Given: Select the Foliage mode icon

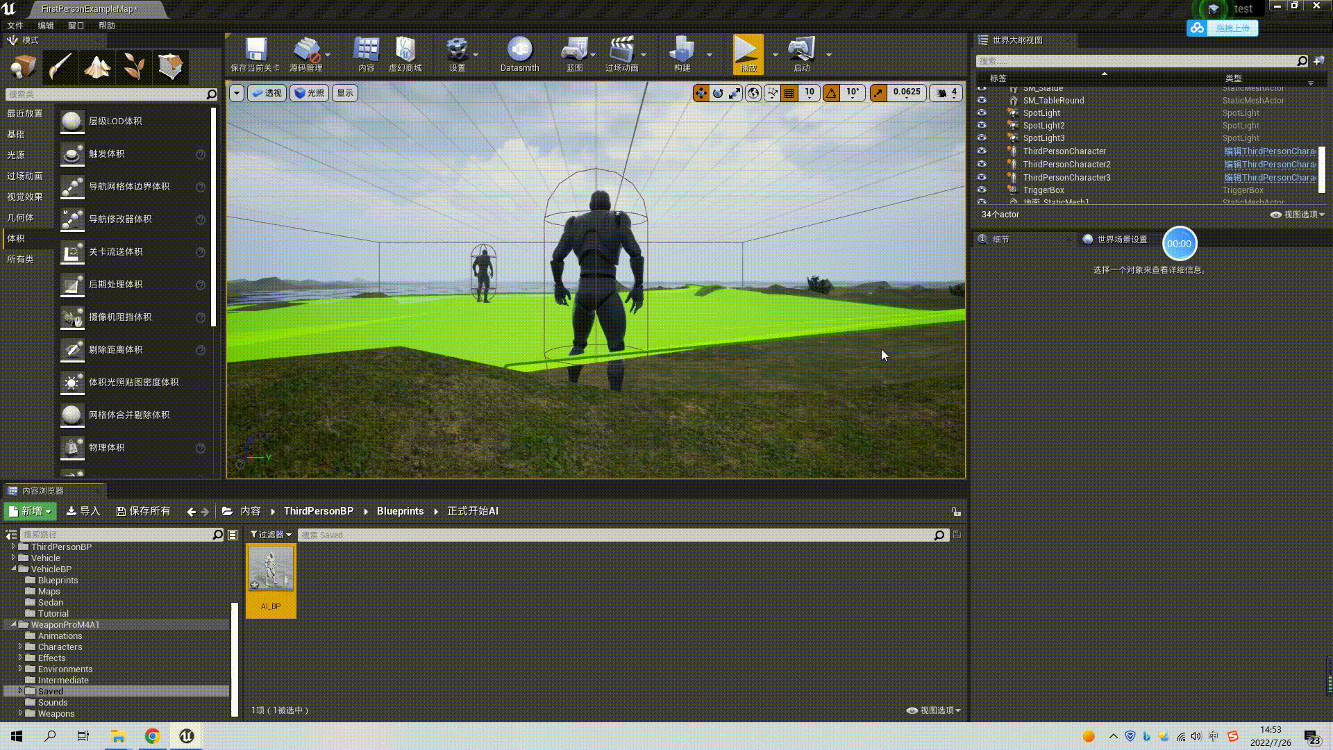Looking at the screenshot, I should point(133,67).
